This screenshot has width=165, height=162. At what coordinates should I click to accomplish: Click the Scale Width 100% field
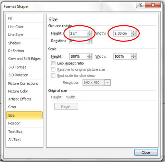pyautogui.click(x=122, y=56)
